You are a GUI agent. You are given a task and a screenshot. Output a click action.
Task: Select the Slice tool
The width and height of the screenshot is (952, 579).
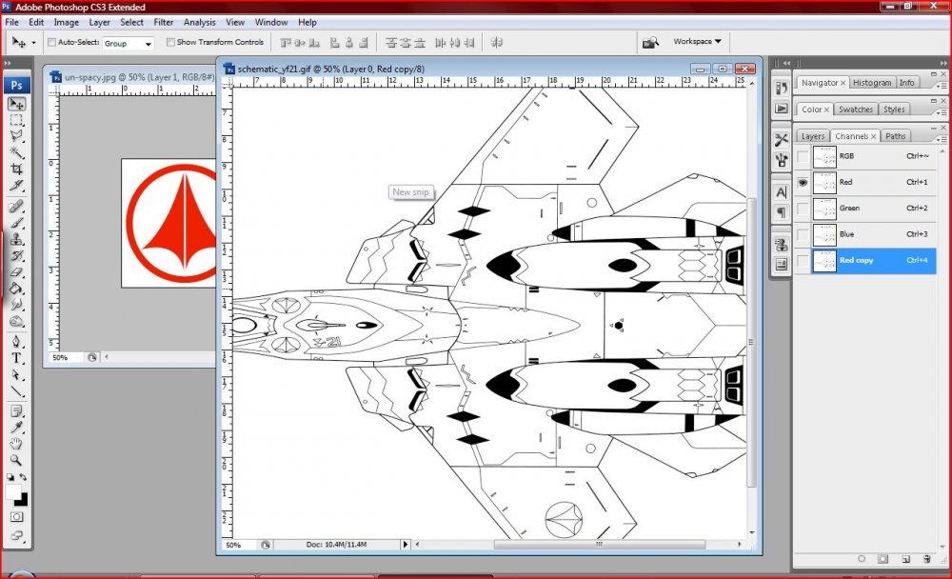[16, 185]
